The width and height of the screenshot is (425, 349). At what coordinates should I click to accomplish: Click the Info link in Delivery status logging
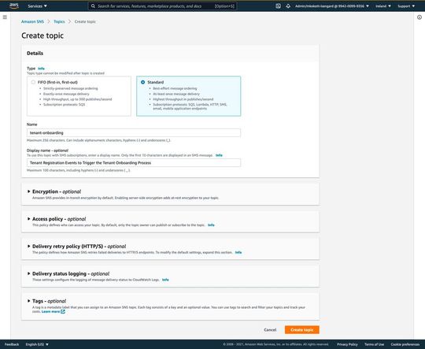pos(165,280)
